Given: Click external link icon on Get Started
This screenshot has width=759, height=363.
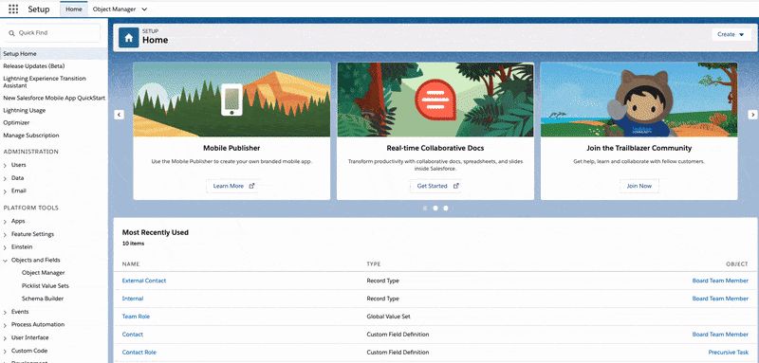Looking at the screenshot, I should (x=455, y=186).
